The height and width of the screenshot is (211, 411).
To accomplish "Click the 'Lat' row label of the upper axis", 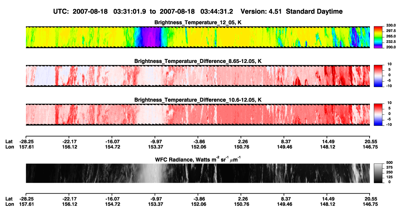I will pyautogui.click(x=9, y=141).
